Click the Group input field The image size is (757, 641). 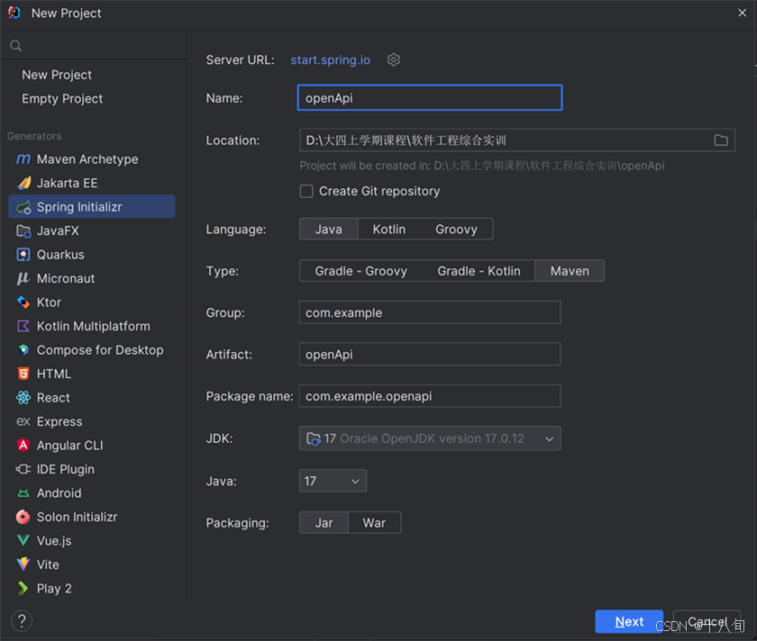coord(430,312)
